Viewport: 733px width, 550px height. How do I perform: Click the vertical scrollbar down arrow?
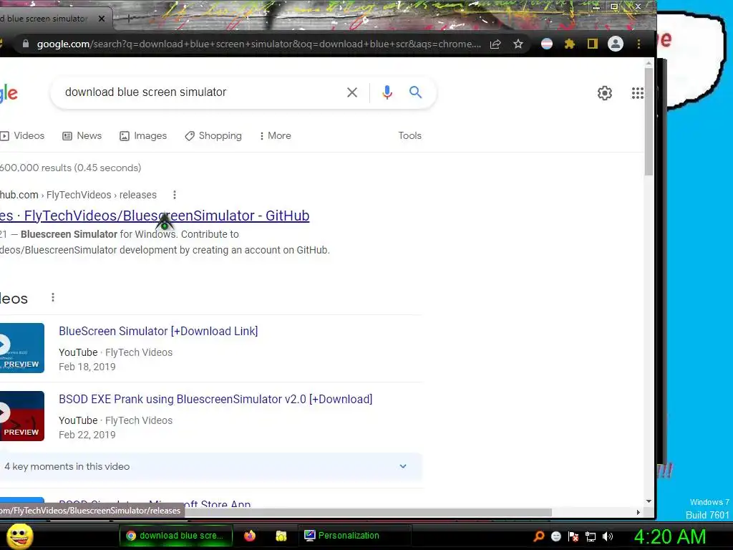(649, 501)
